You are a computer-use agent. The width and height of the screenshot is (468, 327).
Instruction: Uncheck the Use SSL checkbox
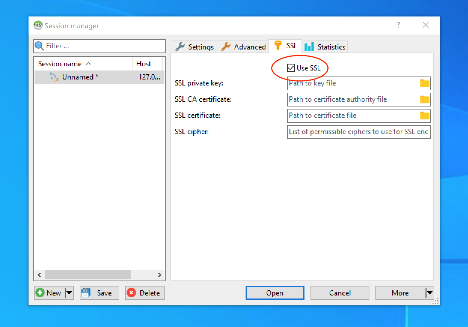pyautogui.click(x=291, y=68)
